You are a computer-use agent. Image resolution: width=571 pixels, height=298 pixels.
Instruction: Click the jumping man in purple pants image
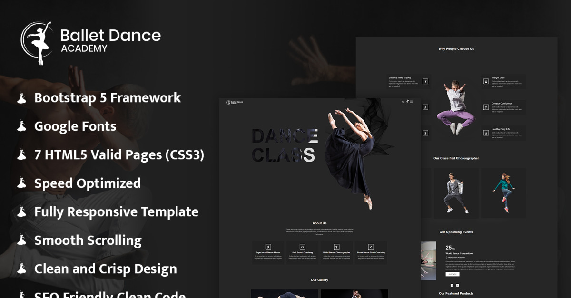pos(455,107)
